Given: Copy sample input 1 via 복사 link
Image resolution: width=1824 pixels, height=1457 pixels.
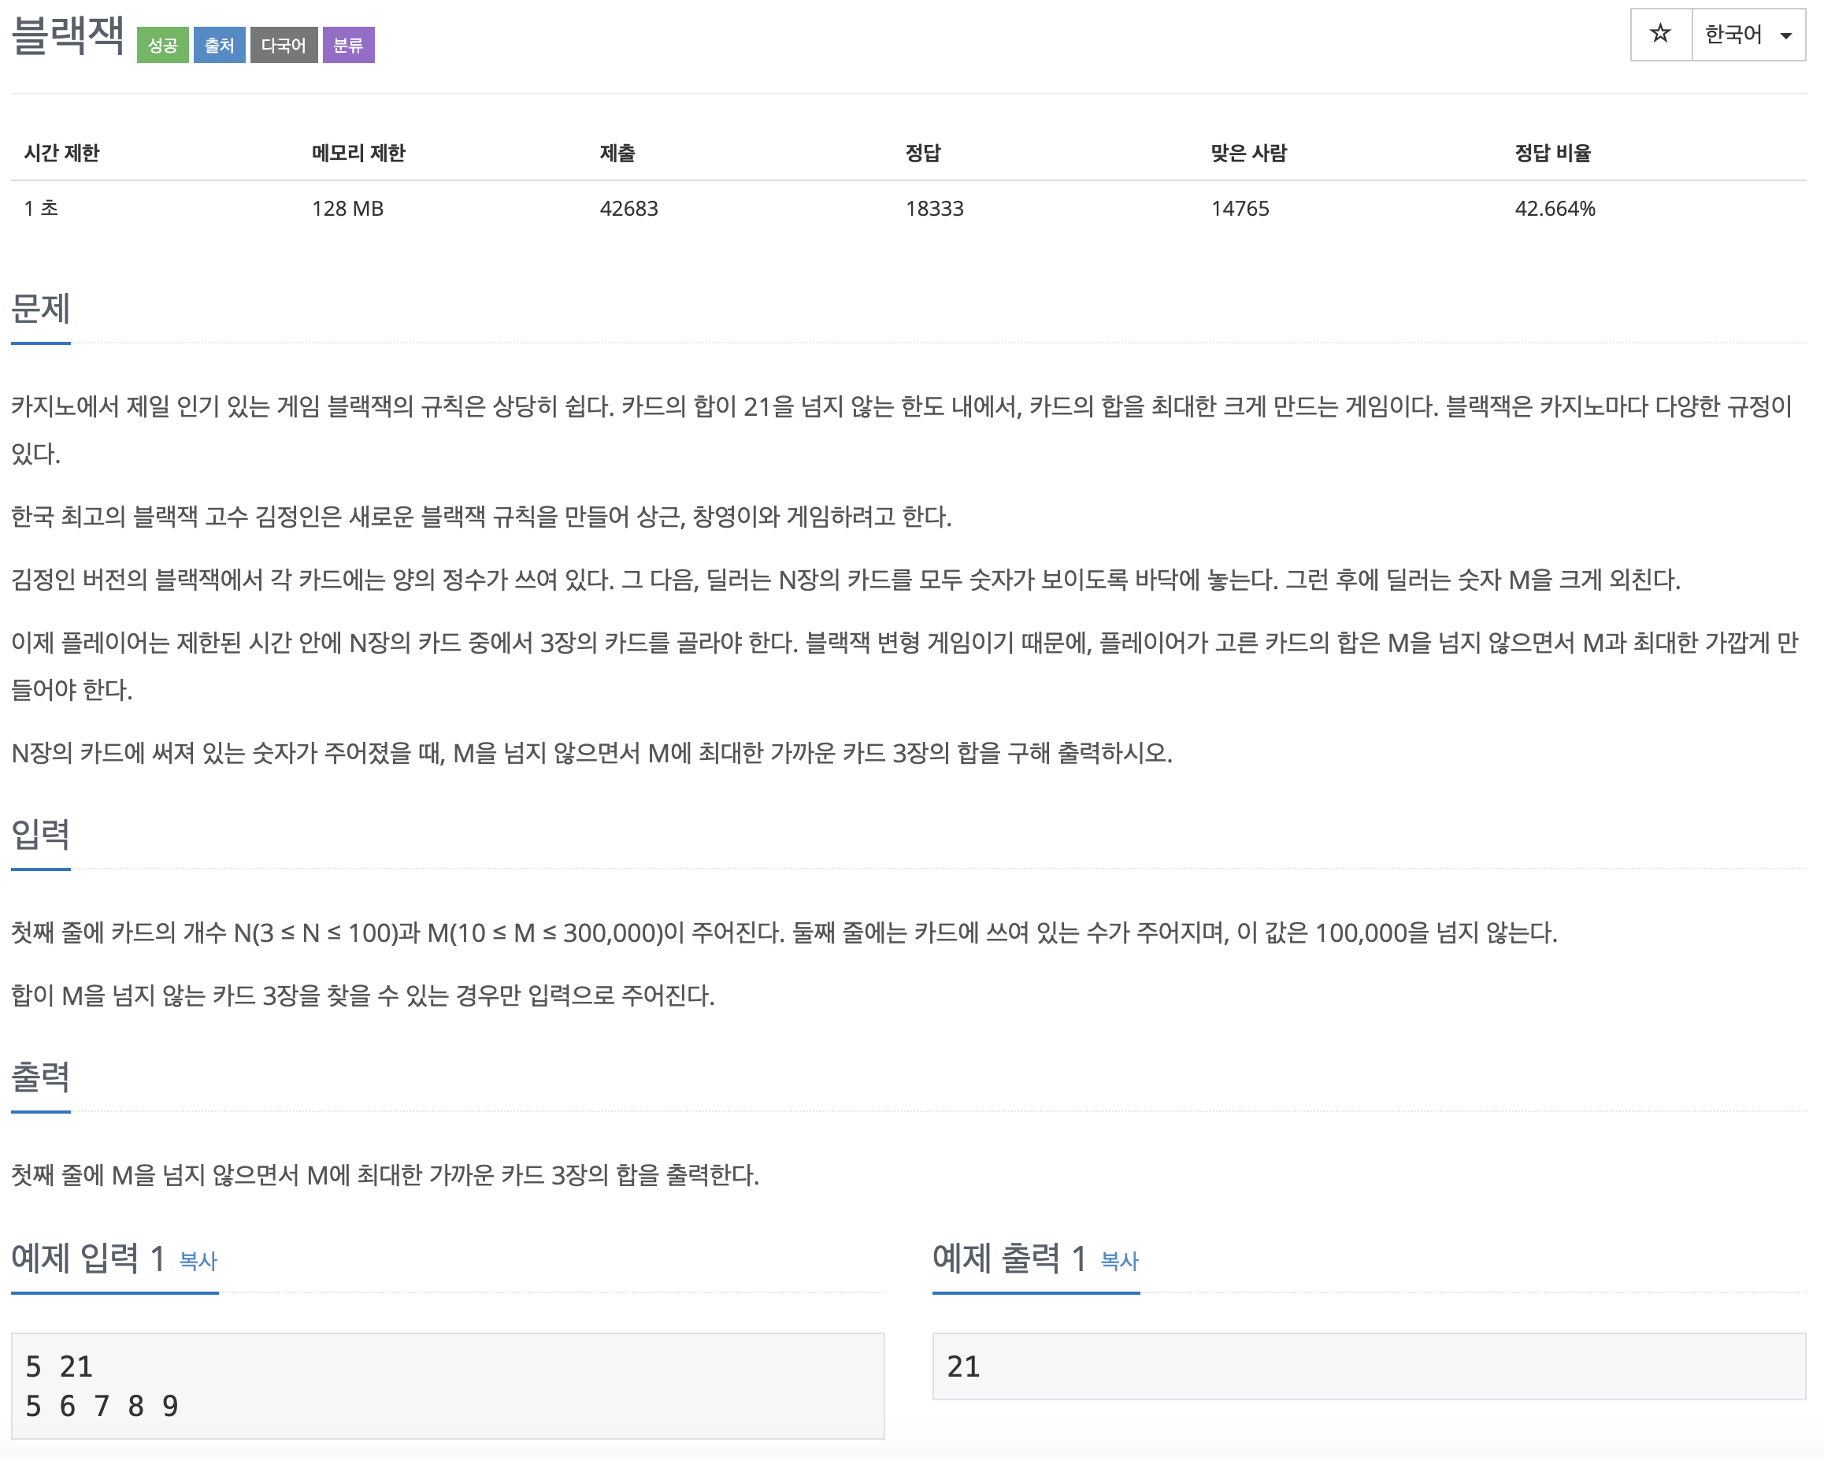Looking at the screenshot, I should coord(198,1262).
